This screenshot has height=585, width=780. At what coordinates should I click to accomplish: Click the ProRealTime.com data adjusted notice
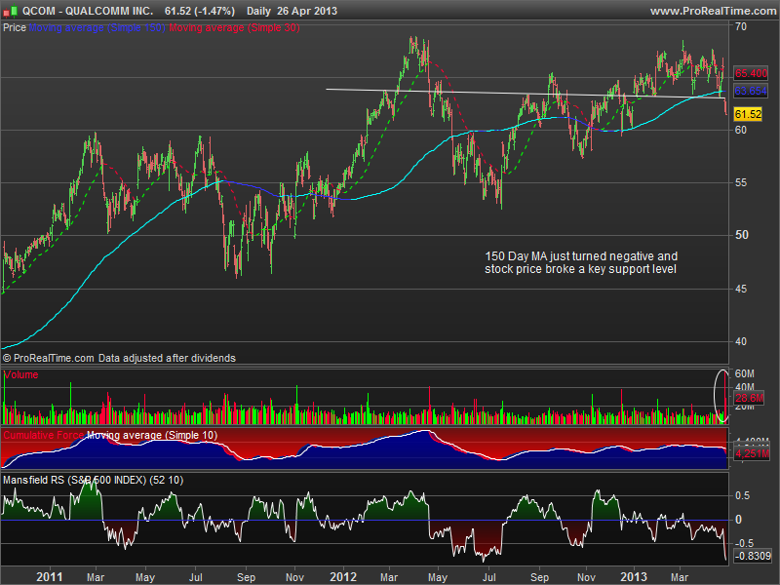pyautogui.click(x=119, y=358)
